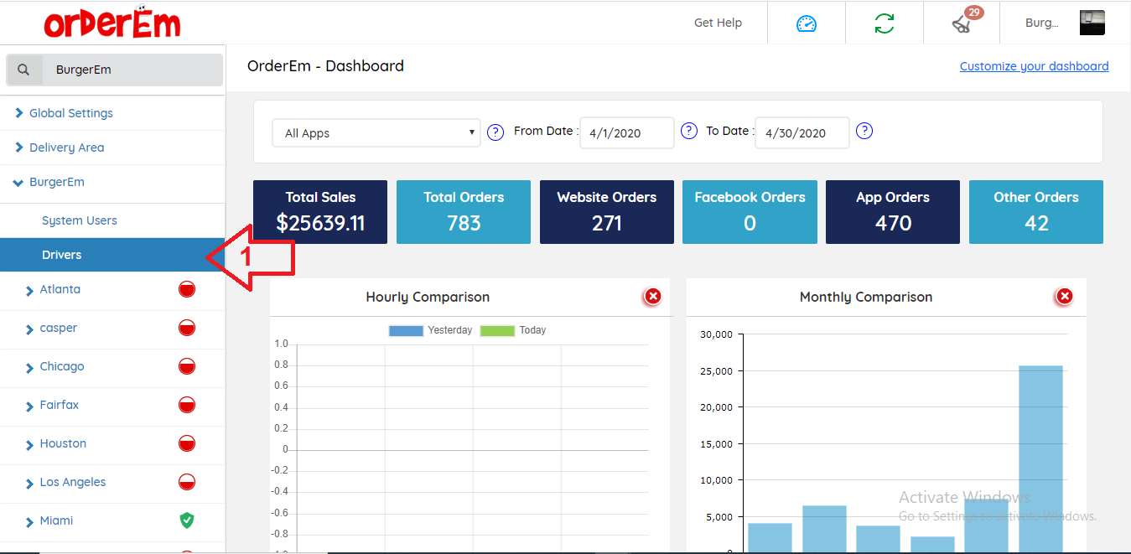Click the search magnifier icon in sidebar
The image size is (1131, 554).
click(x=24, y=70)
